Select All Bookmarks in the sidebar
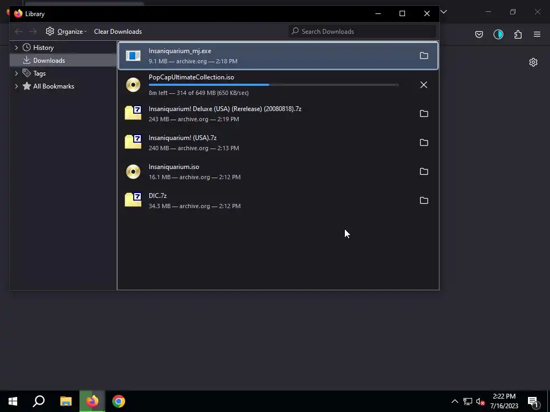The height and width of the screenshot is (412, 550). 53,86
